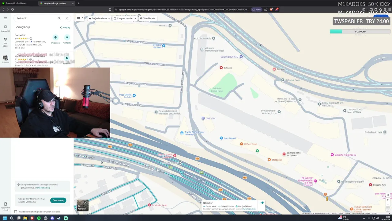Viewport: 392px width, 221px height.
Task: Clear the batışehir search query
Action: (67, 18)
